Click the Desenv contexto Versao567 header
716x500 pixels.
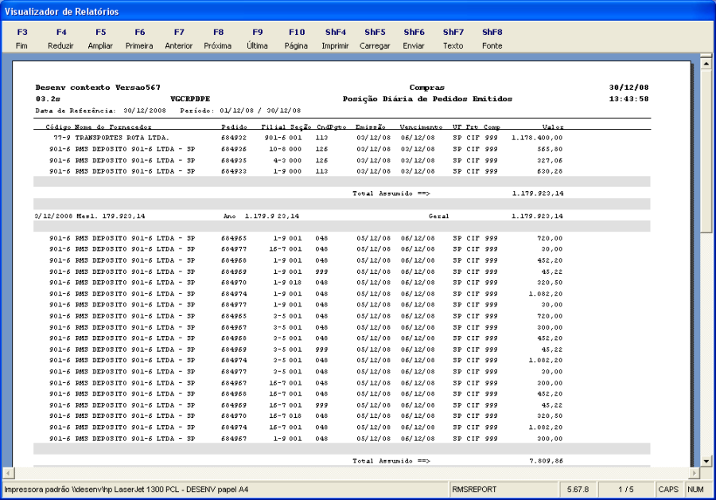pyautogui.click(x=98, y=88)
